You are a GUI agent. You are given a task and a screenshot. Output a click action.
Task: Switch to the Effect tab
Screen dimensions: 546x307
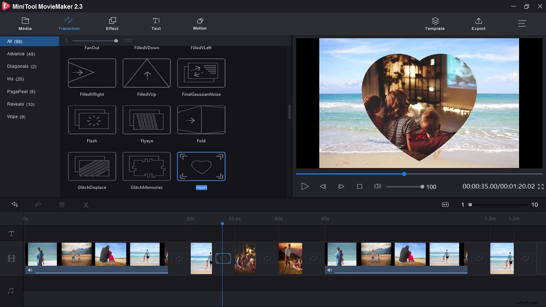click(x=112, y=24)
